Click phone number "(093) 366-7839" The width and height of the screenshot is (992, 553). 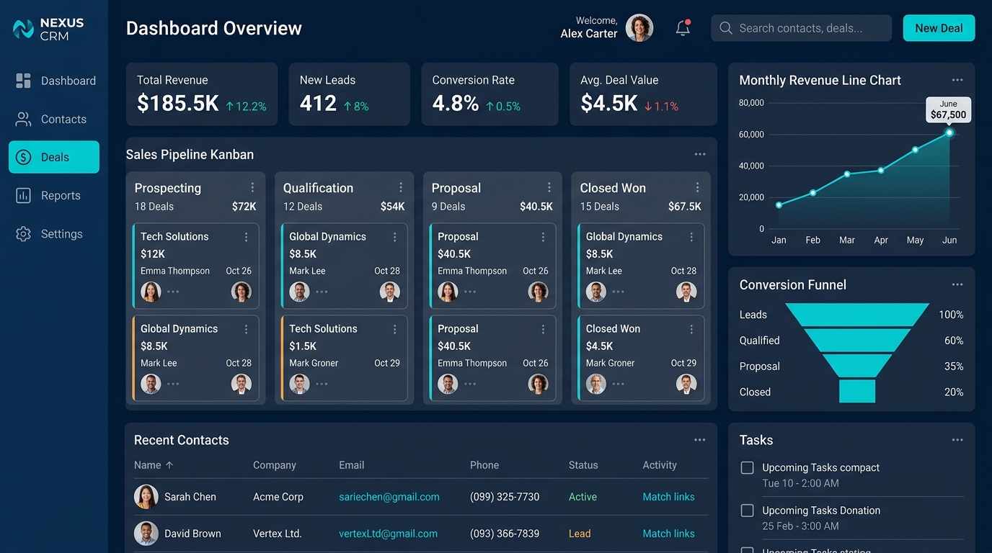(505, 534)
